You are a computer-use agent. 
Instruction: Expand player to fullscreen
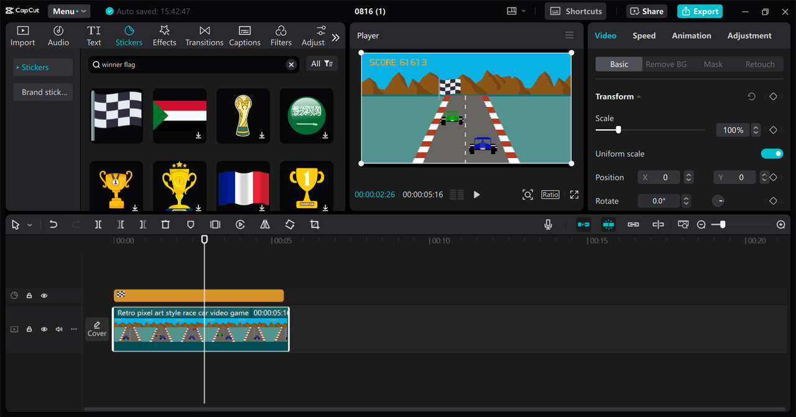pyautogui.click(x=574, y=195)
